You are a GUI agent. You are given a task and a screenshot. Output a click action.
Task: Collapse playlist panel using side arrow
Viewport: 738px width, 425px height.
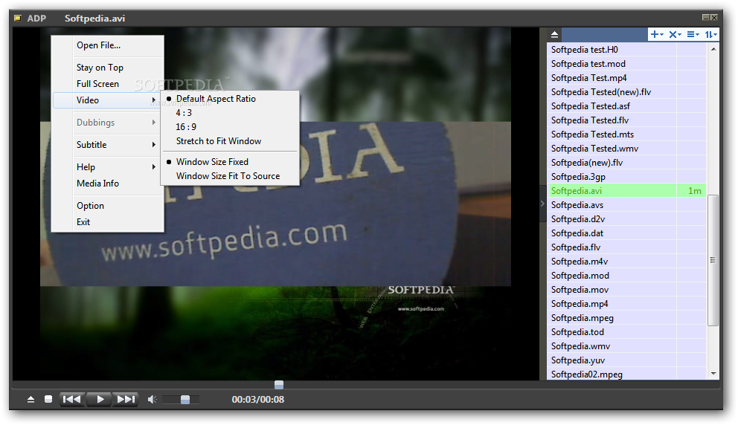542,204
